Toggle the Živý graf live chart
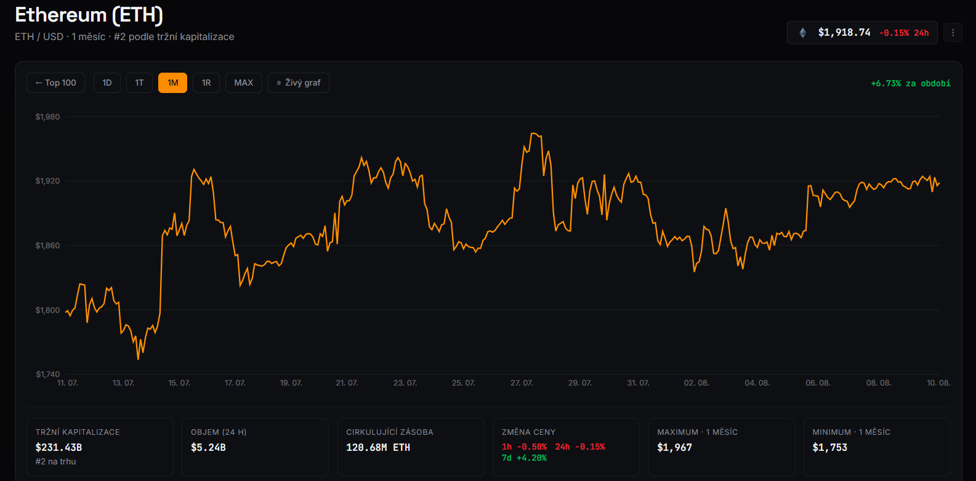 pos(299,83)
